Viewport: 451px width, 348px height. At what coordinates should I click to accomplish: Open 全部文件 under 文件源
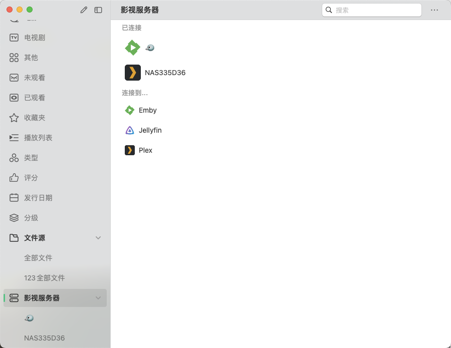click(x=38, y=258)
